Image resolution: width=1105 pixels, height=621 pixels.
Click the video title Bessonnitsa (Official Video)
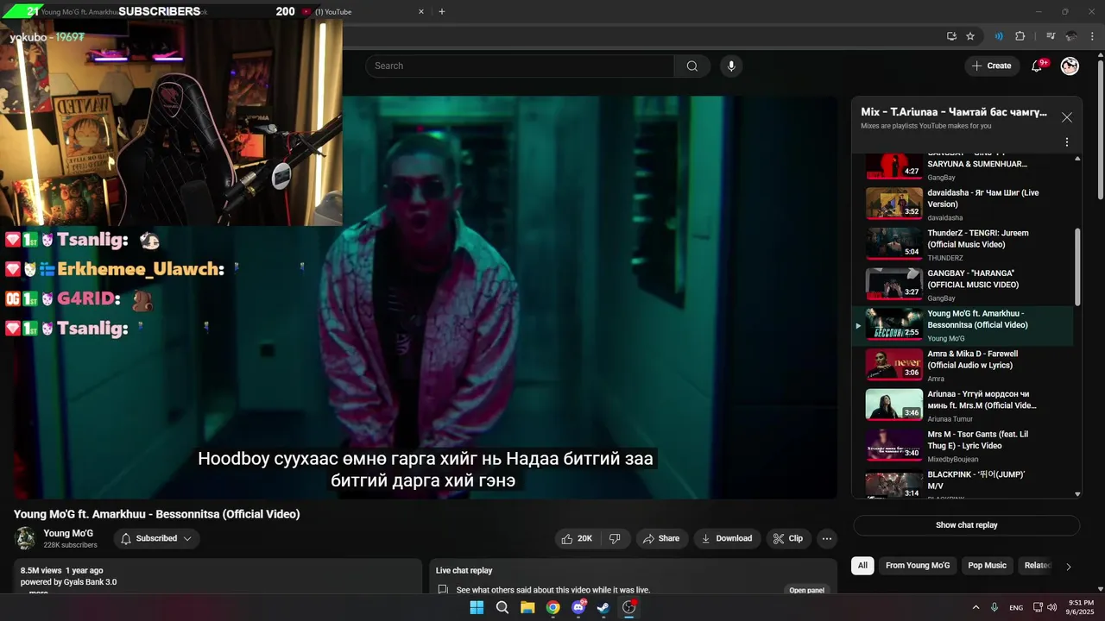[157, 514]
